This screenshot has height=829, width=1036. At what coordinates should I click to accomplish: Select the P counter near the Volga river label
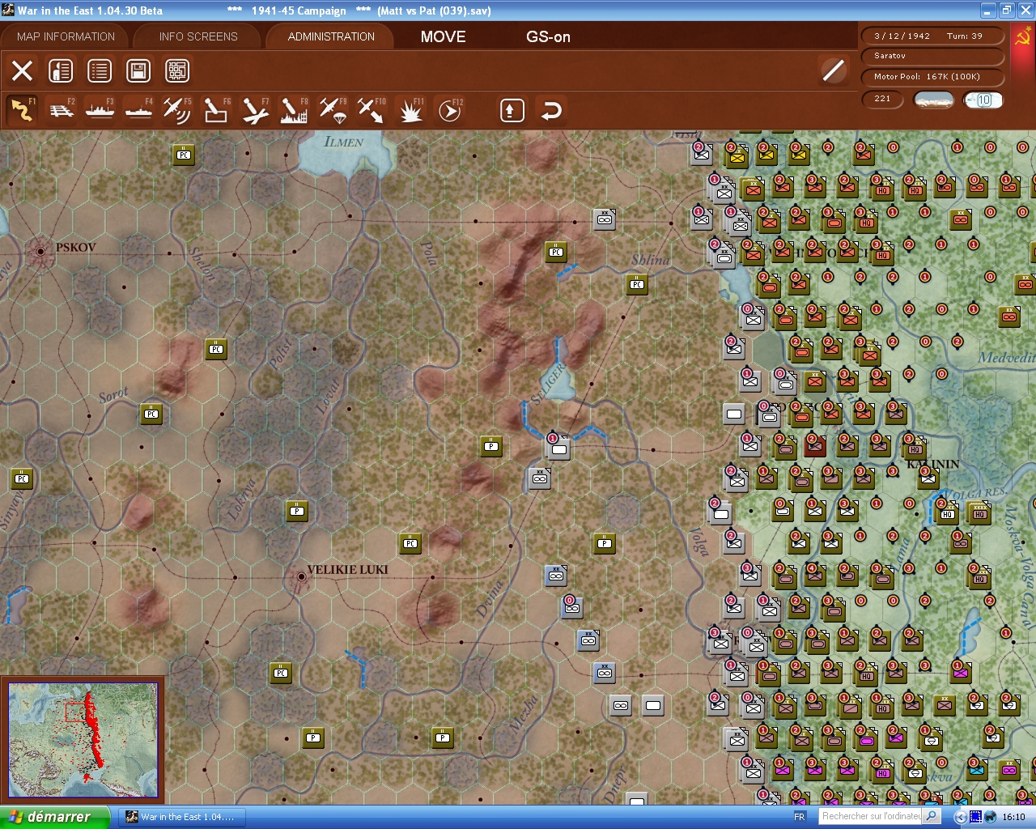(605, 543)
